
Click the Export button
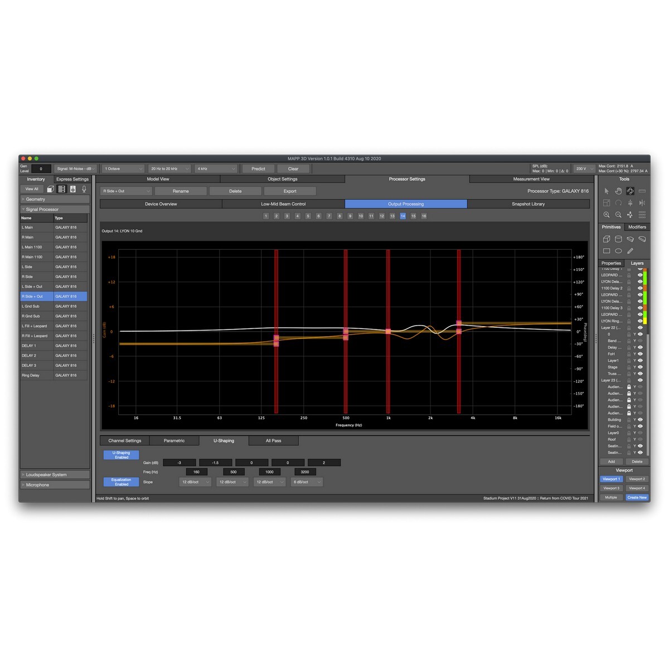[290, 191]
